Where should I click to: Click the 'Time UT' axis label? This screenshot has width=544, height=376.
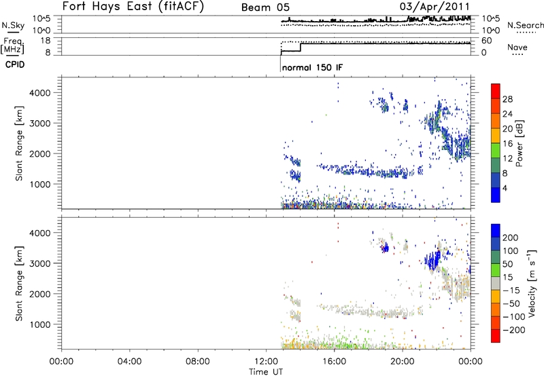(266, 371)
